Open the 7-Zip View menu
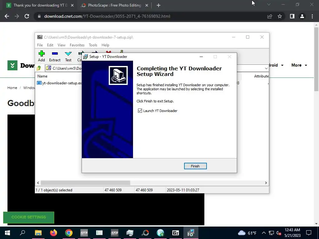 tap(61, 45)
